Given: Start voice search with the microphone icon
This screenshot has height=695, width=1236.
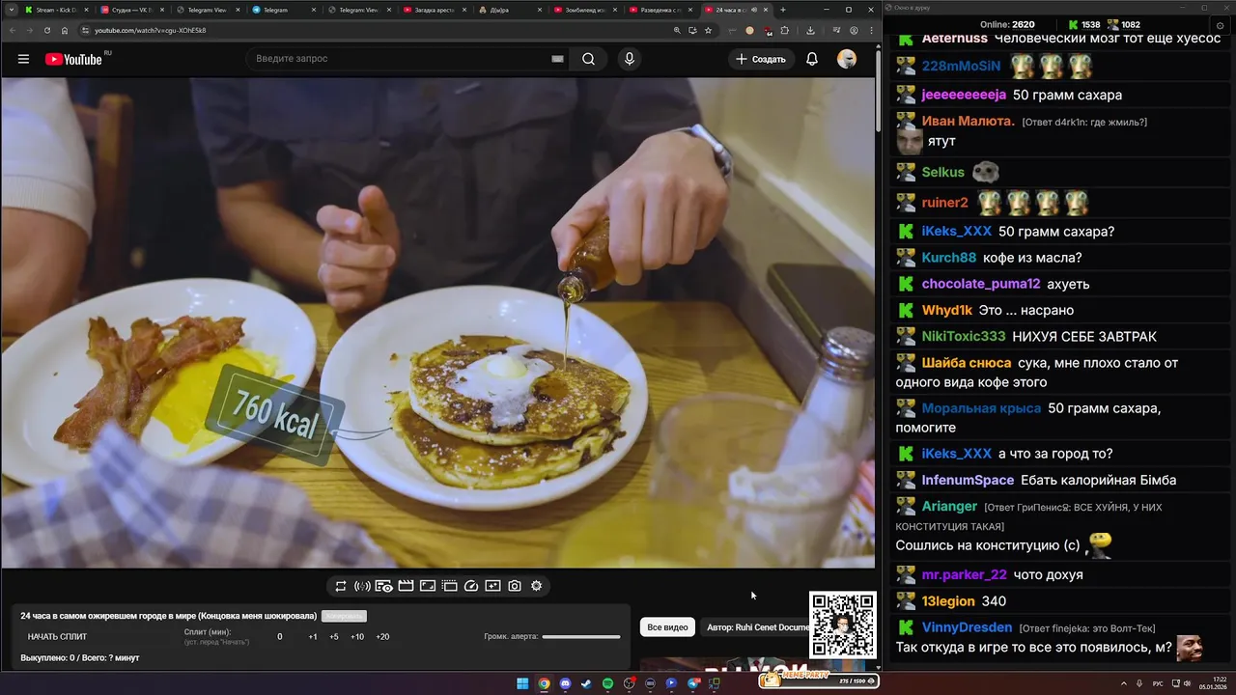Looking at the screenshot, I should click(630, 59).
